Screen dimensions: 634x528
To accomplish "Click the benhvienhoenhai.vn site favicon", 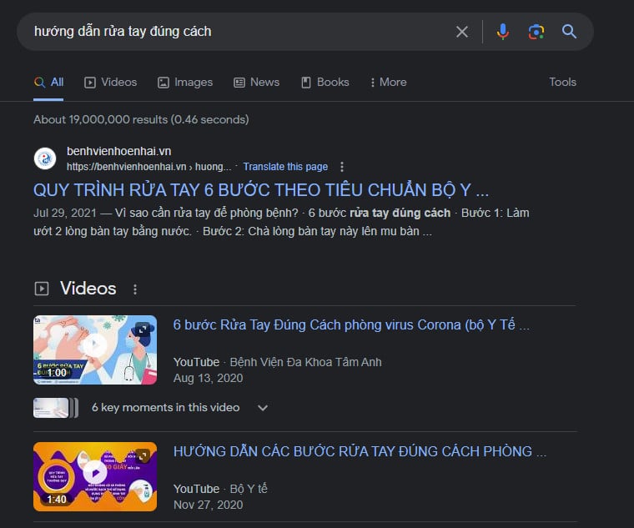I will coord(45,158).
